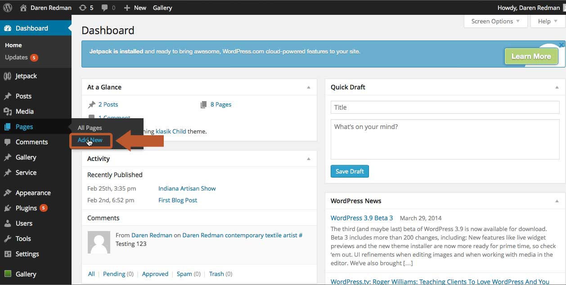Click the Quick Draft Title field
Image resolution: width=566 pixels, height=285 pixels.
(x=445, y=107)
